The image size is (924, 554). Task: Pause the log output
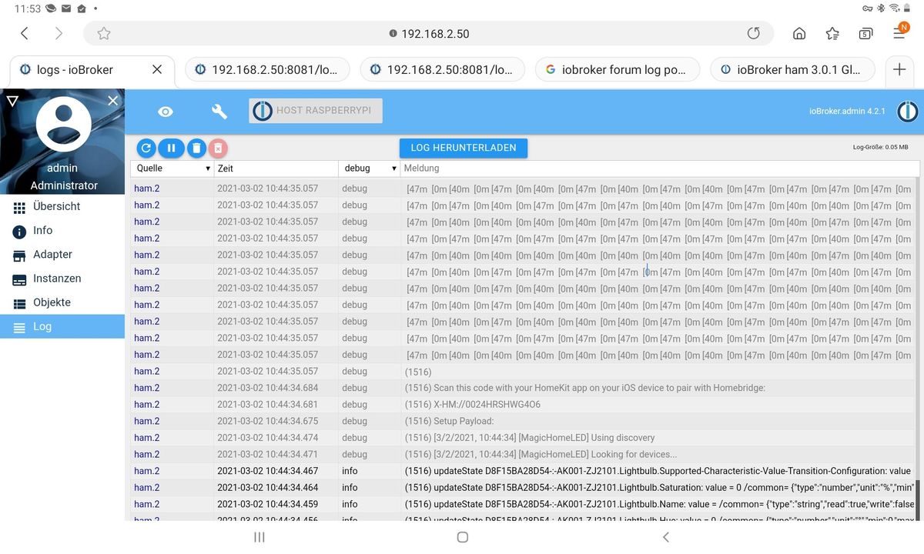click(x=171, y=148)
